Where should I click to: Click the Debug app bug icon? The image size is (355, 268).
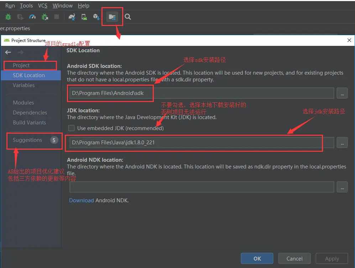pos(8,17)
